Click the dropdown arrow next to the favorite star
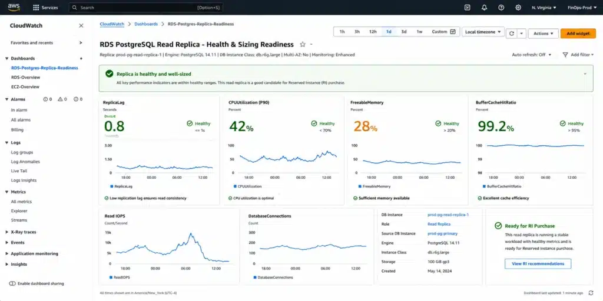 point(312,45)
